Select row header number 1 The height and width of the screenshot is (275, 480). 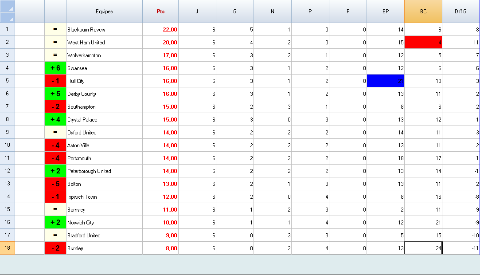8,29
